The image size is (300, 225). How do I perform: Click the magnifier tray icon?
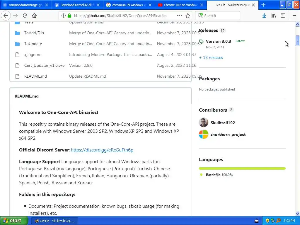coord(278,221)
